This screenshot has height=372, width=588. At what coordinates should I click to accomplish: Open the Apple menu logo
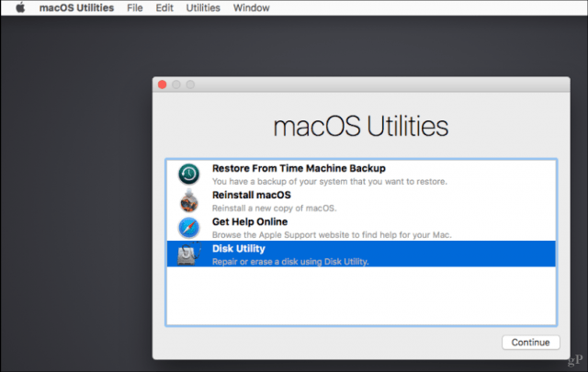coord(20,7)
